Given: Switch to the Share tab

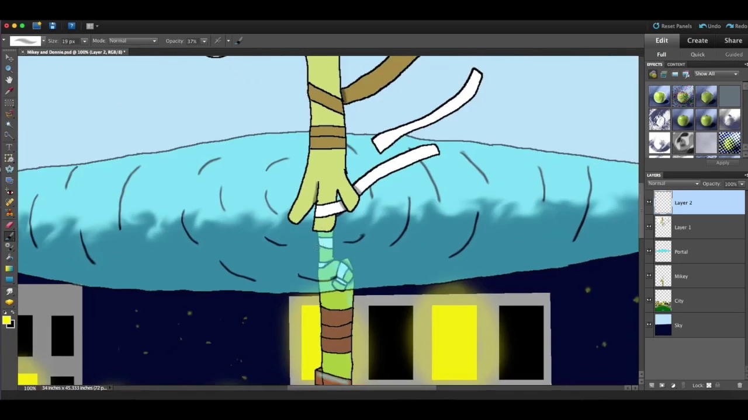Looking at the screenshot, I should coord(733,41).
